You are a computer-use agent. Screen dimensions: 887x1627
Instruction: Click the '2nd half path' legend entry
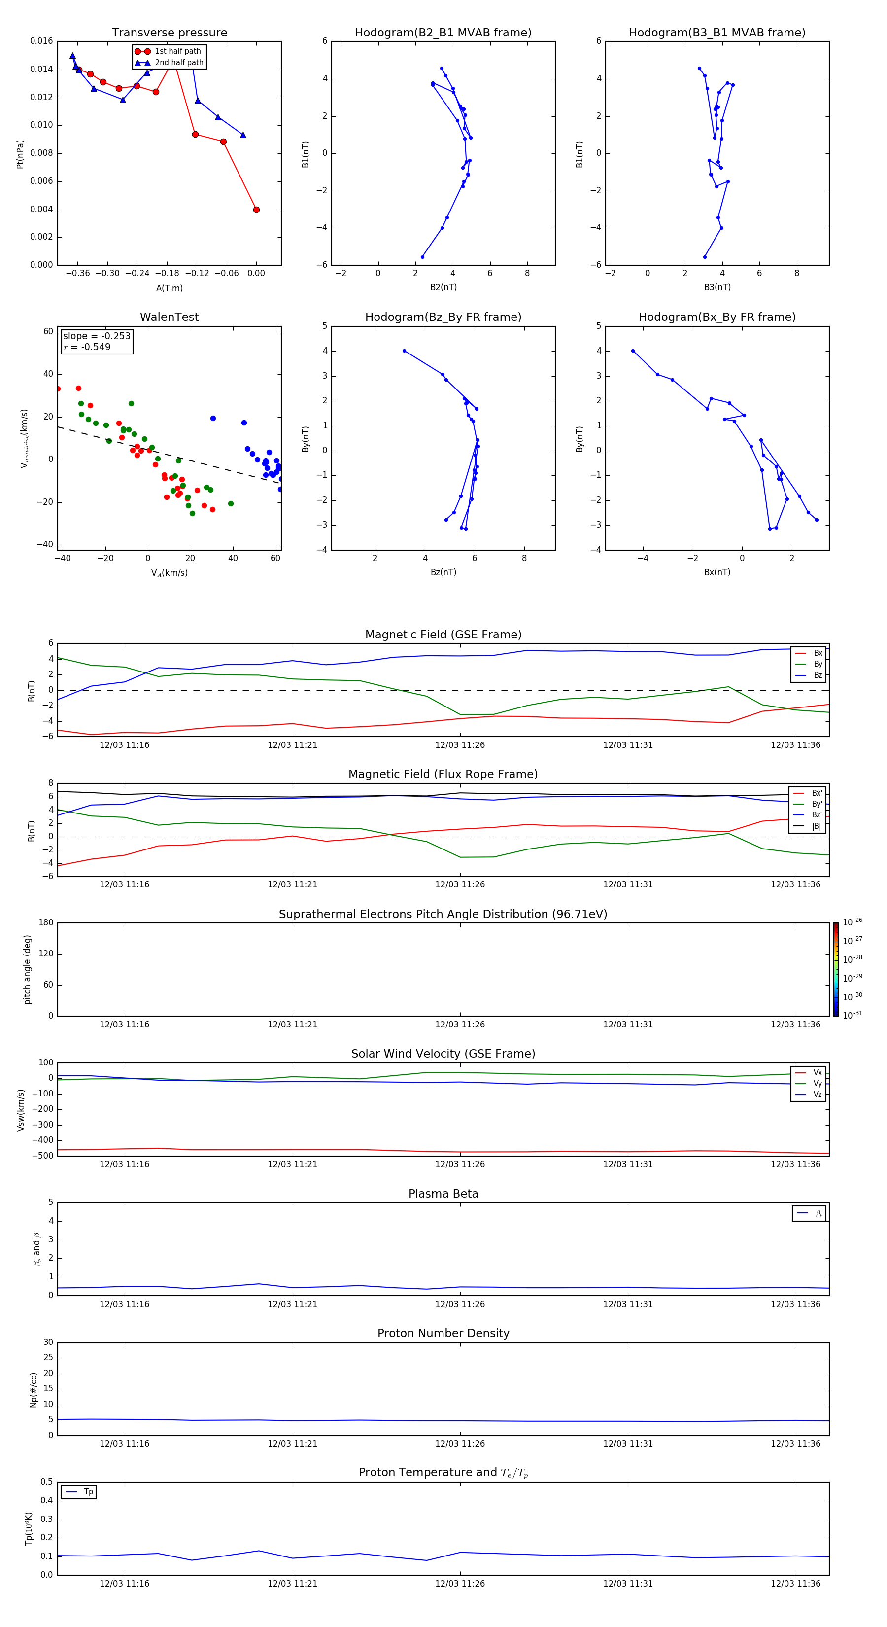pyautogui.click(x=169, y=63)
